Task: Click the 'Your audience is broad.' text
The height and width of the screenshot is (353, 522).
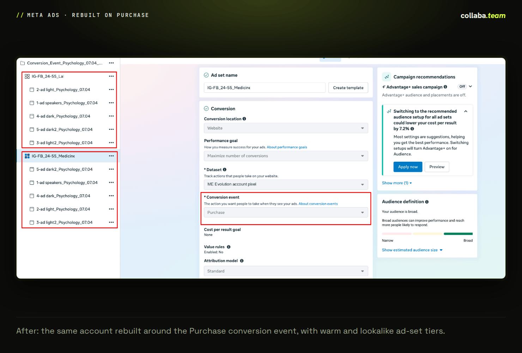Action: [400, 212]
